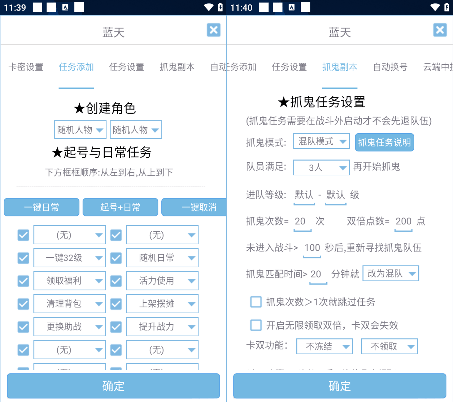The height and width of the screenshot is (402, 453).
Task: Open the 改为混队 dropdown
Action: click(x=391, y=273)
